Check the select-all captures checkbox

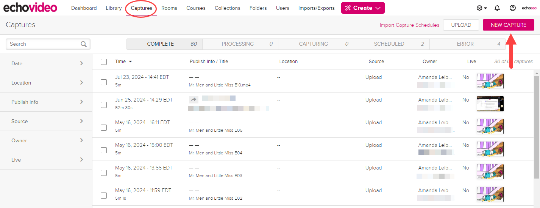pos(104,62)
